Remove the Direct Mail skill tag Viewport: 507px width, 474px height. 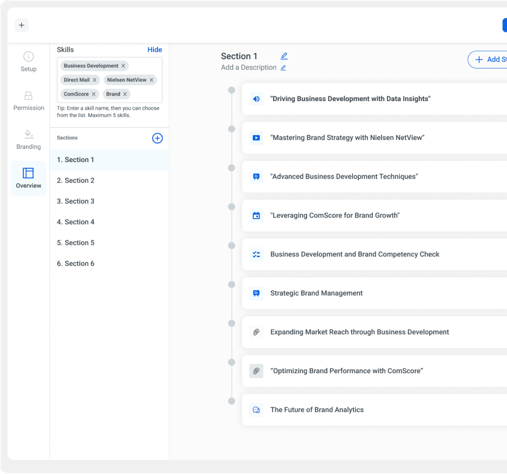[x=95, y=80]
